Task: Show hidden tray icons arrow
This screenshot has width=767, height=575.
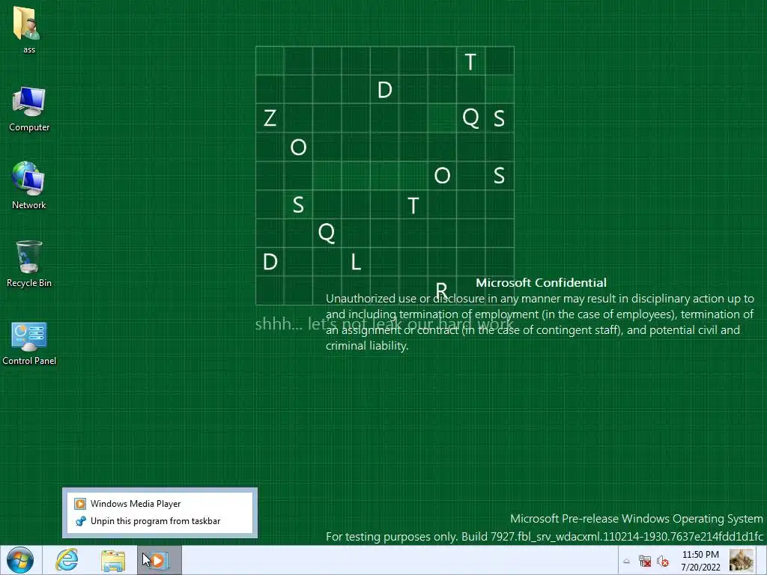Action: tap(626, 562)
